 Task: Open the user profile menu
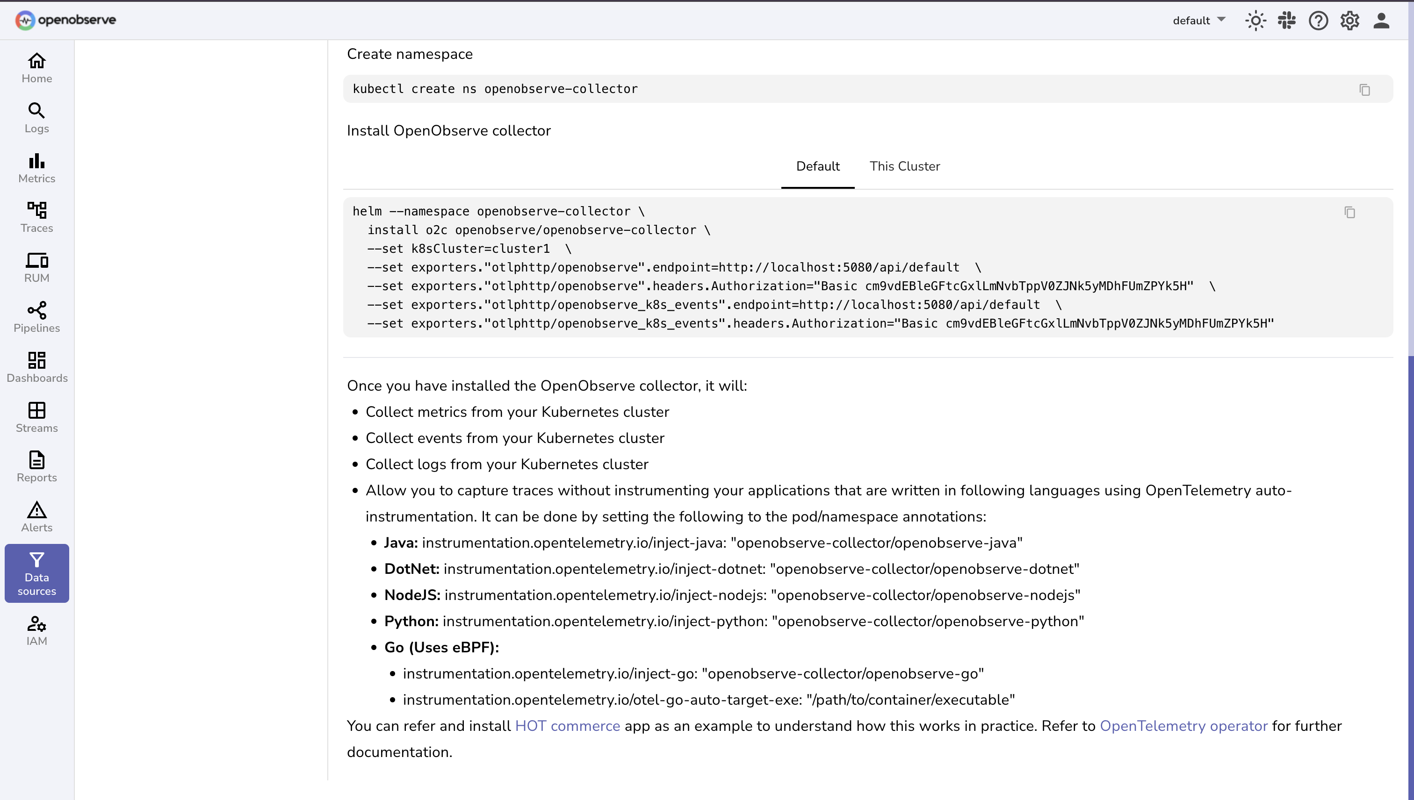(1381, 21)
